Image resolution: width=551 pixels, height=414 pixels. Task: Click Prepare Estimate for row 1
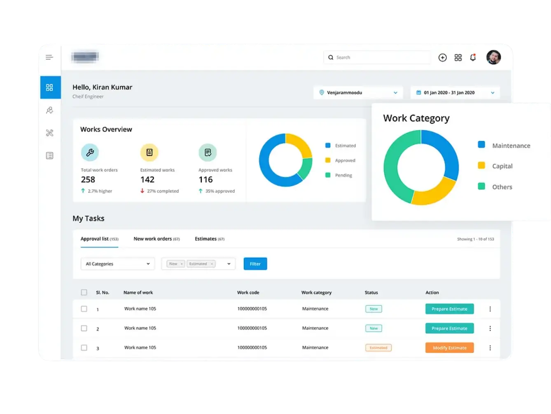[x=449, y=309]
